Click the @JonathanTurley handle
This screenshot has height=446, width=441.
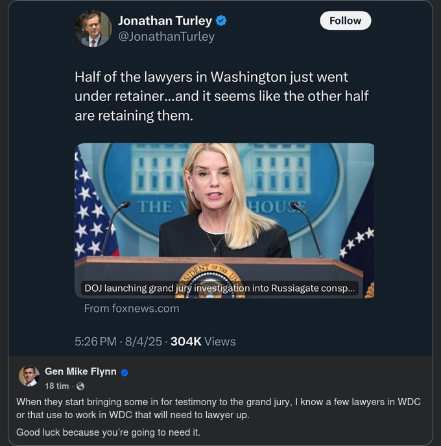click(x=166, y=37)
